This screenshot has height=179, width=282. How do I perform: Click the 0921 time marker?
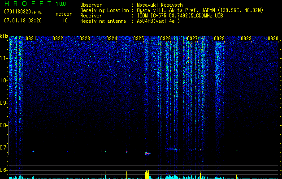31,38
